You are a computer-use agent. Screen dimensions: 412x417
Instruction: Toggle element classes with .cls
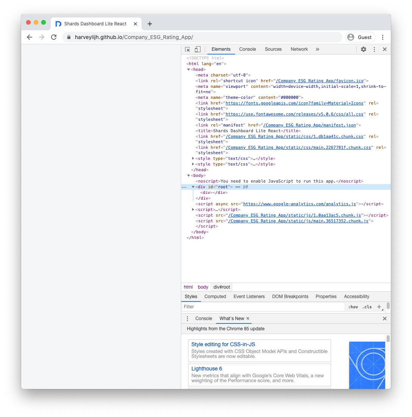click(x=367, y=307)
